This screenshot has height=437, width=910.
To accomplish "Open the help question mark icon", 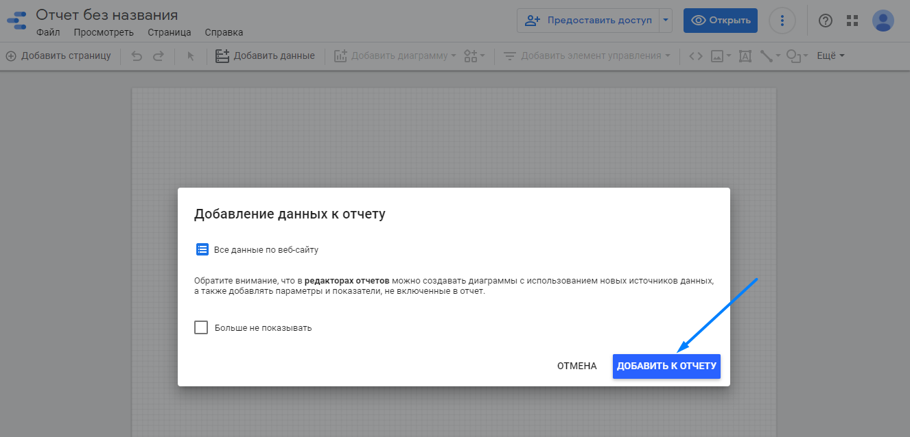I will (x=826, y=21).
